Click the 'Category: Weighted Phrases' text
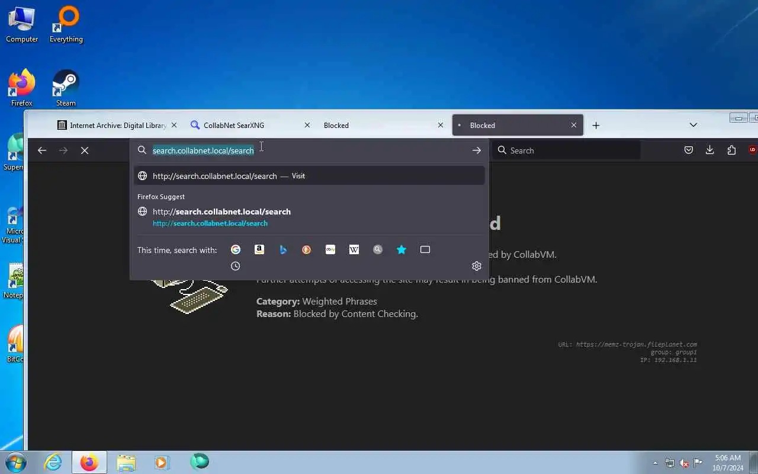 pos(317,301)
